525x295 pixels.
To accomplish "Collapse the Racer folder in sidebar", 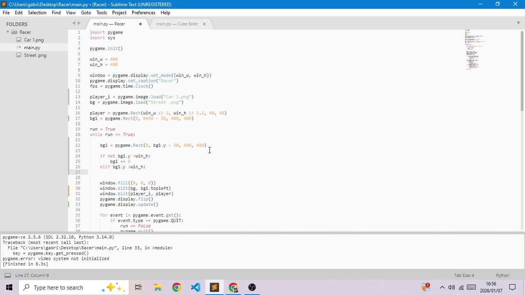I will coord(7,32).
